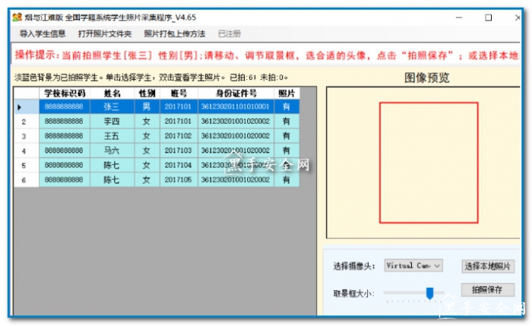Click the 班号 column header

pyautogui.click(x=178, y=93)
